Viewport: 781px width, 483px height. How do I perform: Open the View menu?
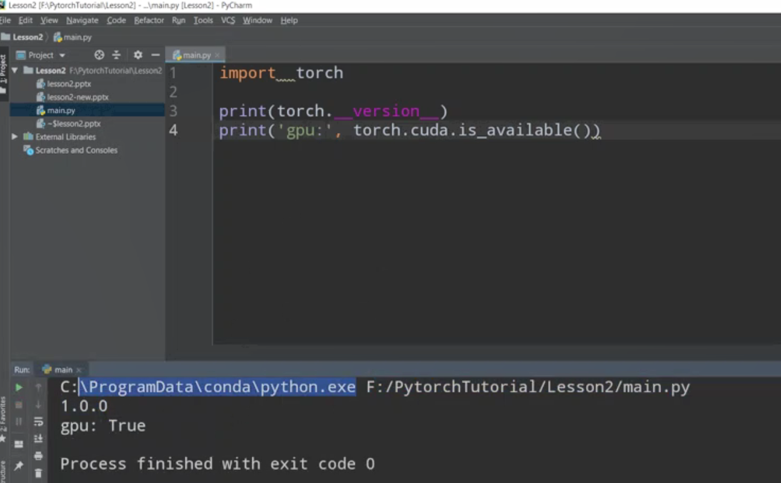click(49, 20)
